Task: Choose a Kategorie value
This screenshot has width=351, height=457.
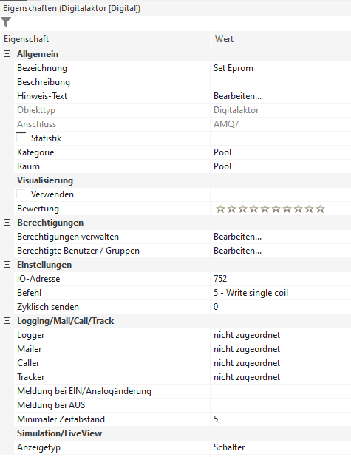Action: tap(281, 152)
